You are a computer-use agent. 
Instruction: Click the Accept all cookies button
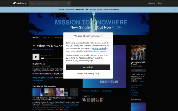click(88, 67)
